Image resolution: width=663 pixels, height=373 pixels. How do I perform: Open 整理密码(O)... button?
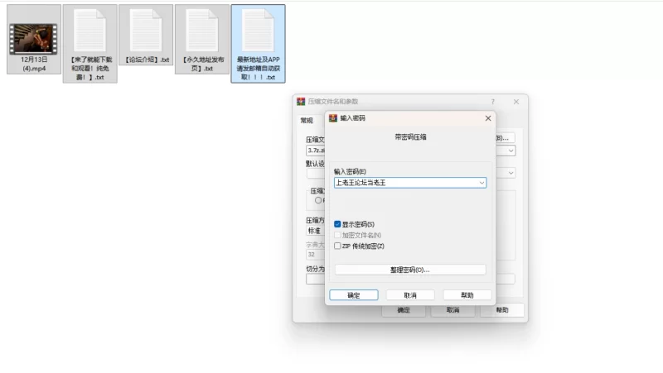click(x=410, y=270)
